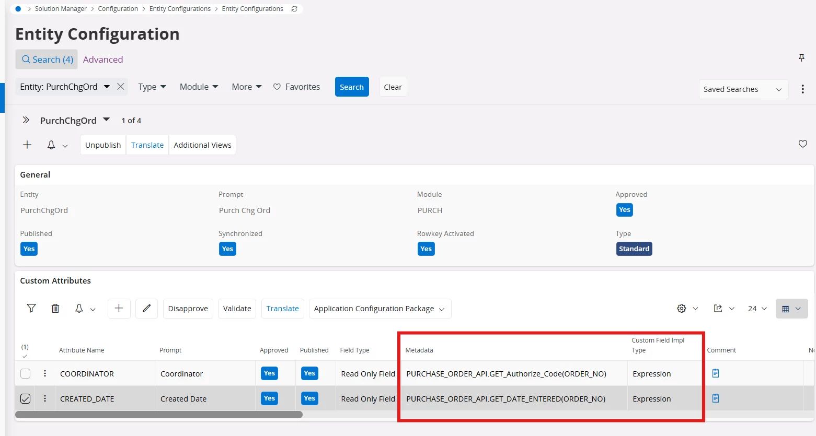Image resolution: width=816 pixels, height=436 pixels.
Task: Open the table settings gear icon
Action: point(682,309)
